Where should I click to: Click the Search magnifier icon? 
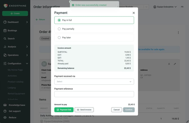[5, 39]
